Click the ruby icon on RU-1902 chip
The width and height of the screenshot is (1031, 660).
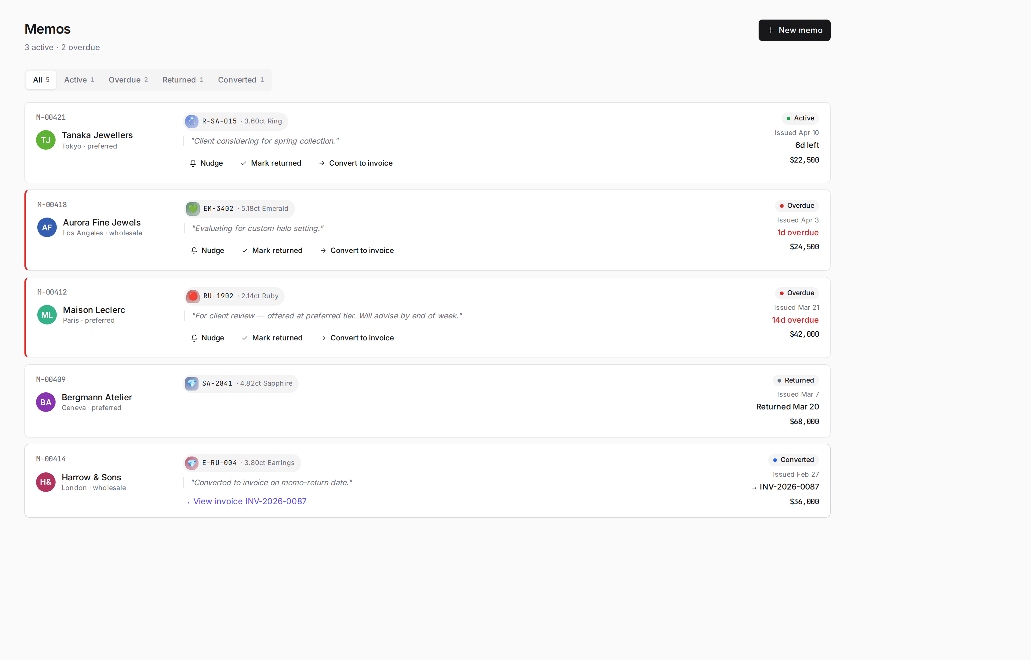point(193,296)
